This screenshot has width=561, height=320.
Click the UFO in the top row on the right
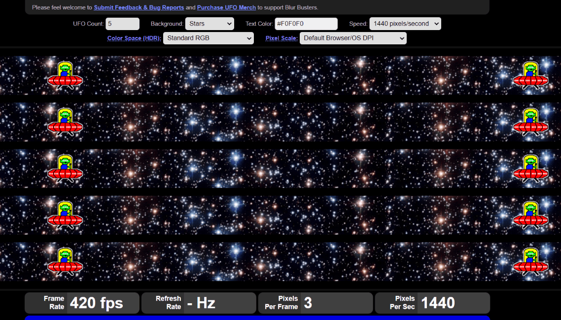[530, 75]
